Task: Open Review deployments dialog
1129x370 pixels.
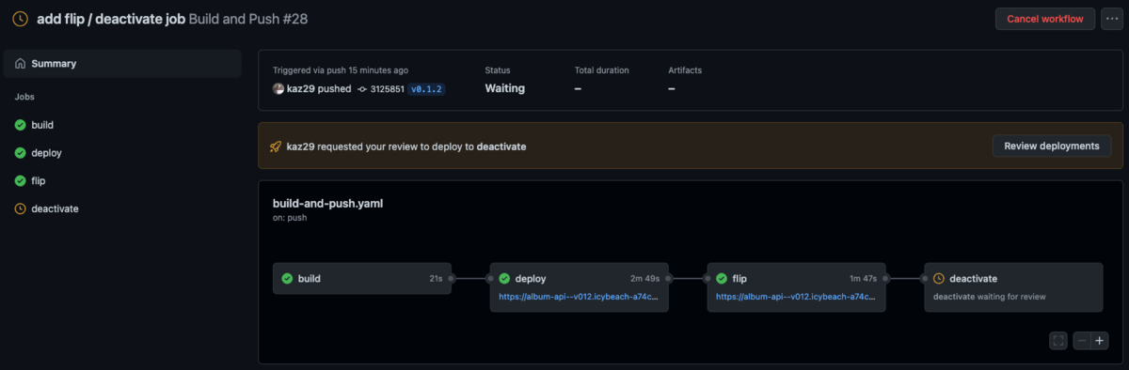Action: point(1052,146)
